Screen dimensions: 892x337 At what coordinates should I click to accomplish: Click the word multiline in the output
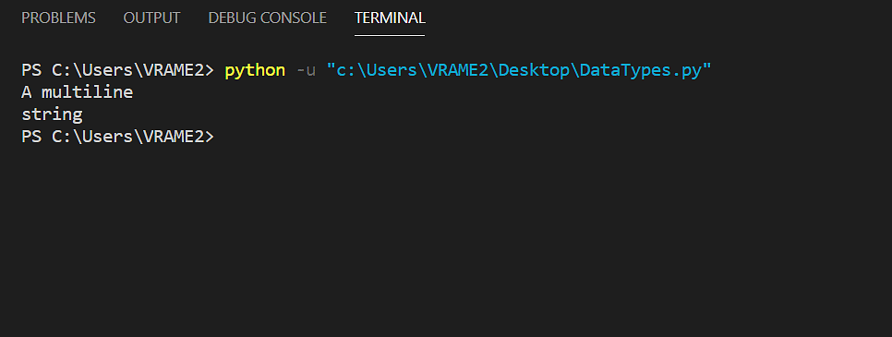(88, 92)
